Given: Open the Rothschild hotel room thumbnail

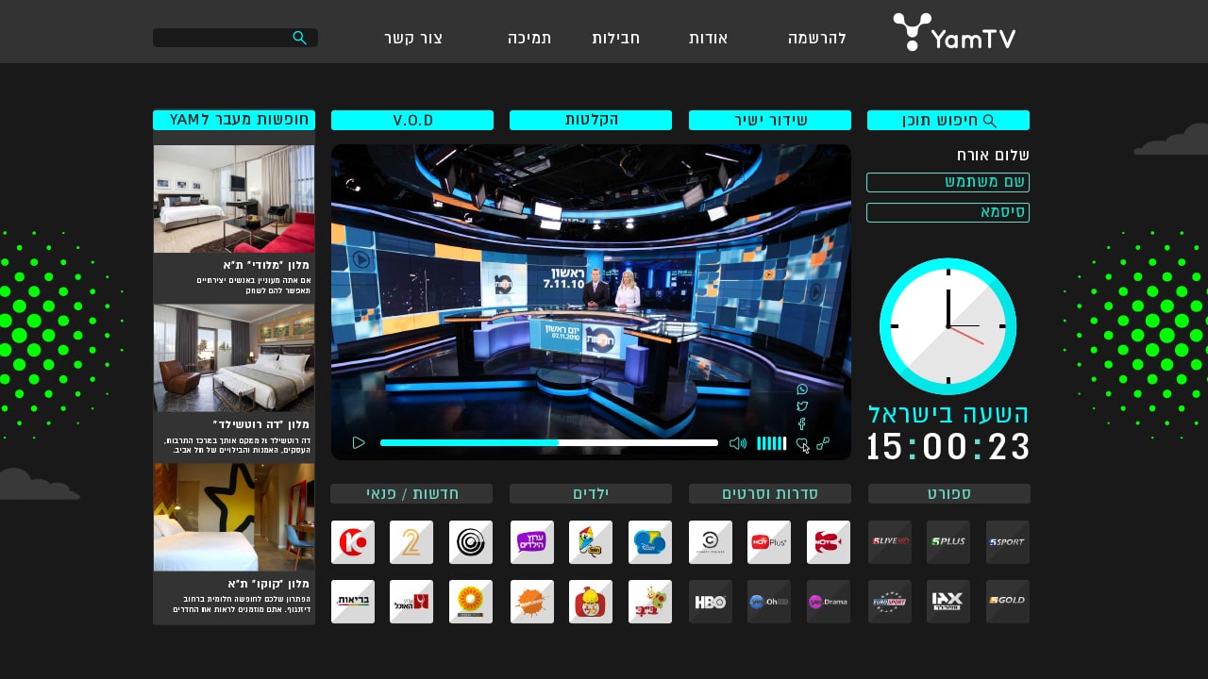Looking at the screenshot, I should click(234, 358).
